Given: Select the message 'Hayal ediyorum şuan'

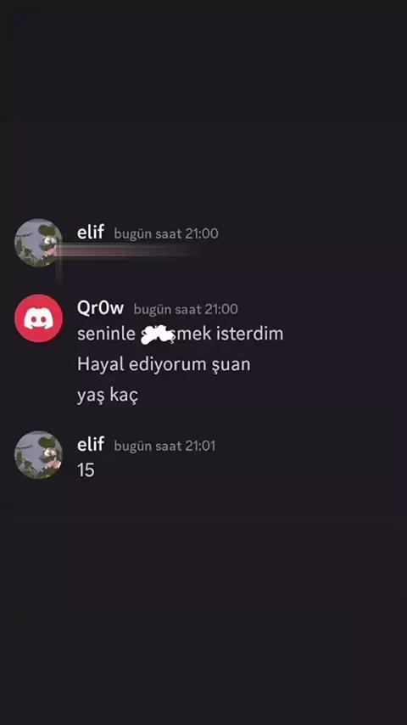Looking at the screenshot, I should [164, 365].
